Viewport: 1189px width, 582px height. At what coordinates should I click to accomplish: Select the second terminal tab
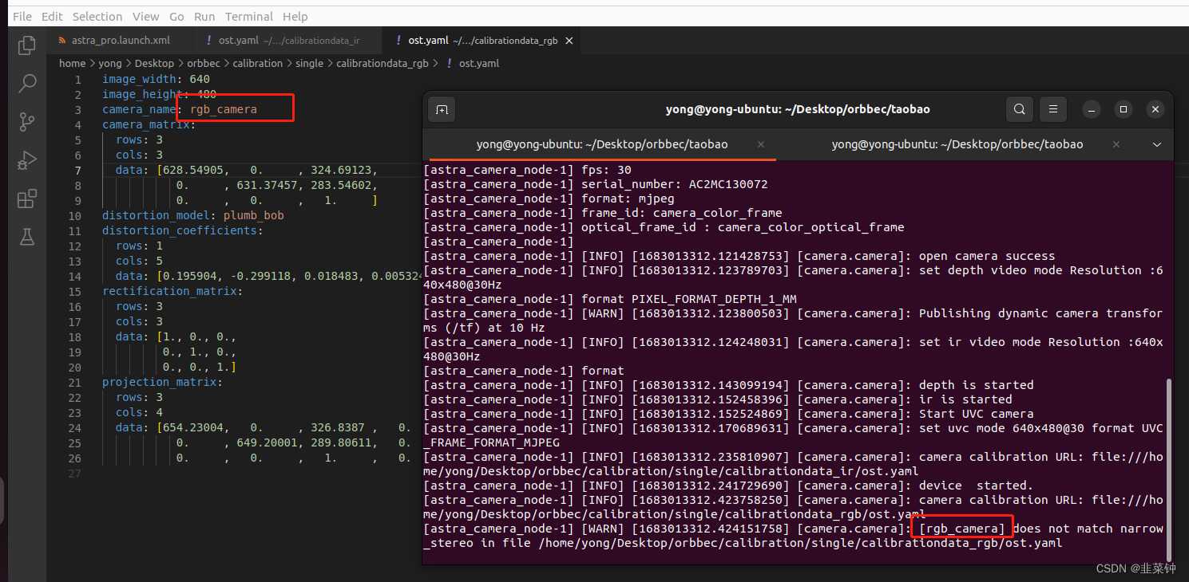point(957,144)
